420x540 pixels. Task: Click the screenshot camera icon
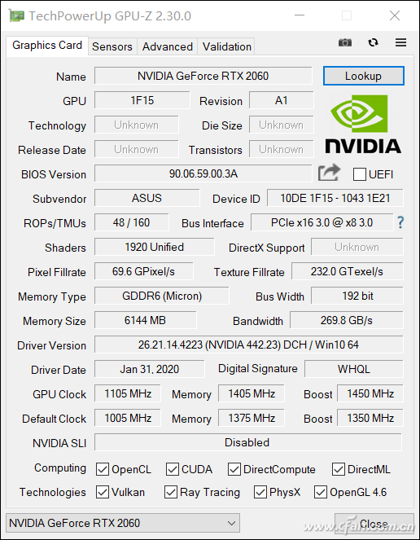pos(345,42)
